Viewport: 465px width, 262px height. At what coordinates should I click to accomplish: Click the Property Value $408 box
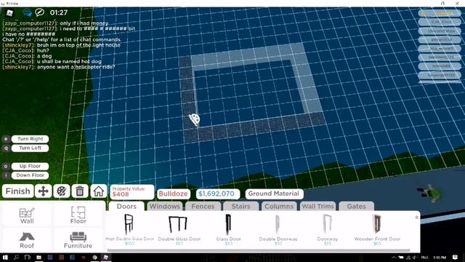point(132,192)
